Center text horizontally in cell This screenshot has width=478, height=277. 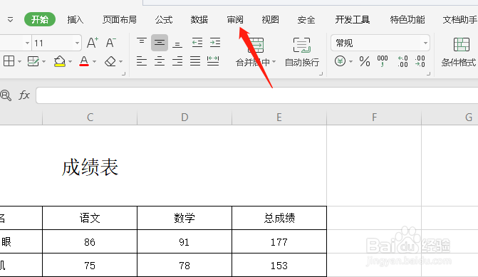coord(160,61)
